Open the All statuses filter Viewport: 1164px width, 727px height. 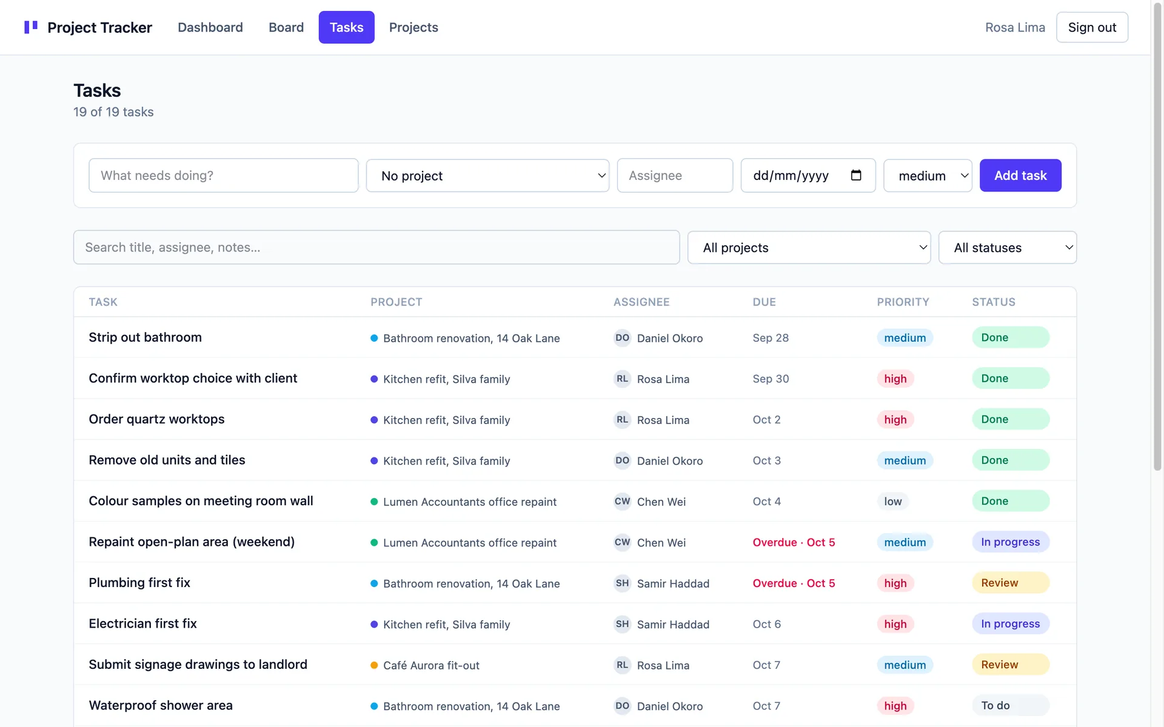point(1008,248)
